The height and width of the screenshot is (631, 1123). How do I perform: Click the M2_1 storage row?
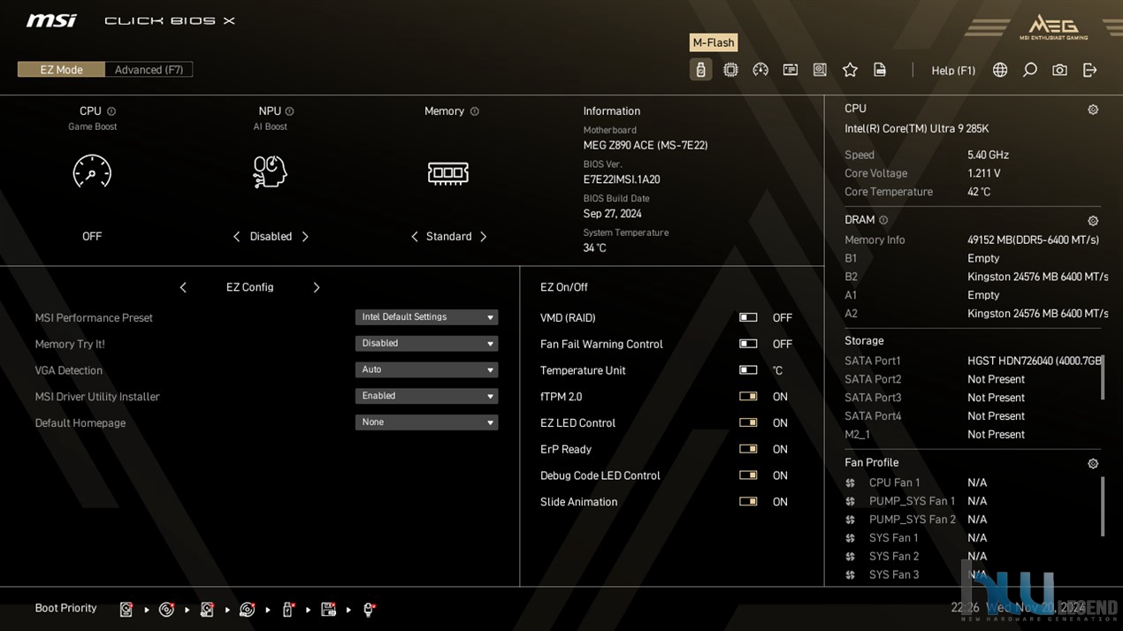(x=935, y=435)
